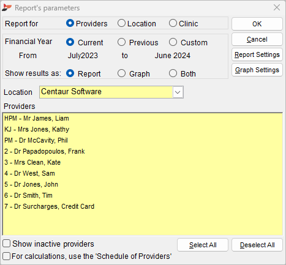The image size is (286, 265).
Task: Select the Location report radio button
Action: click(121, 23)
